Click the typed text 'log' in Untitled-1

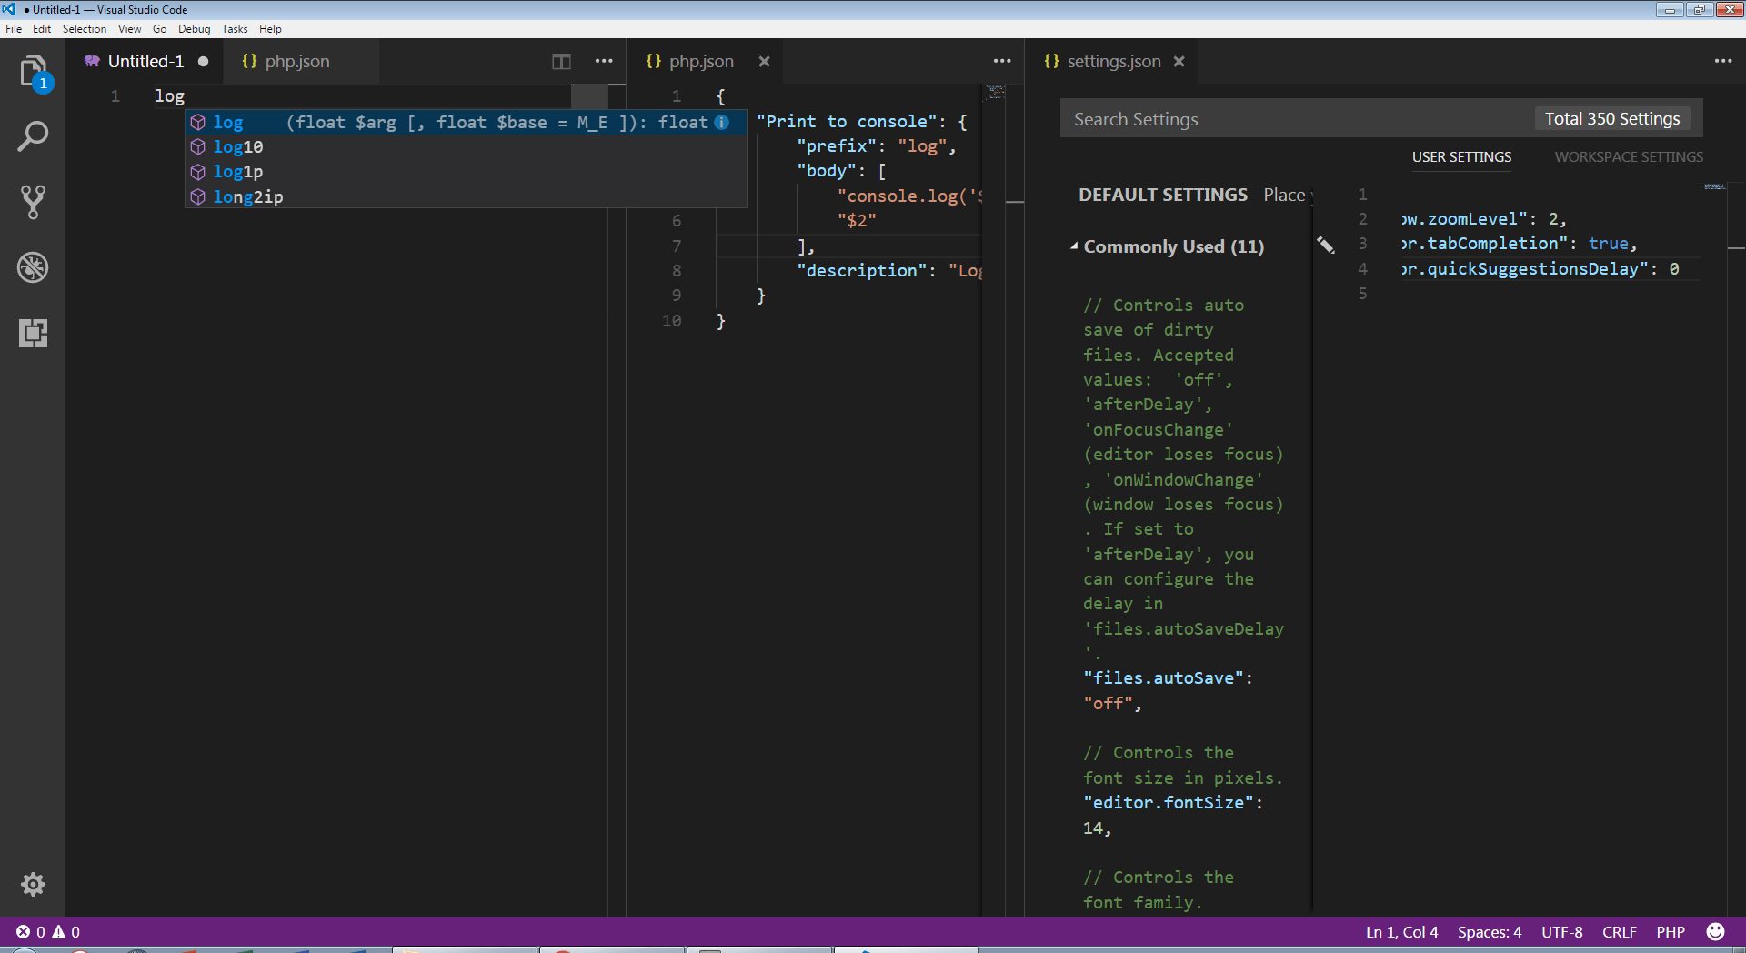coord(169,96)
